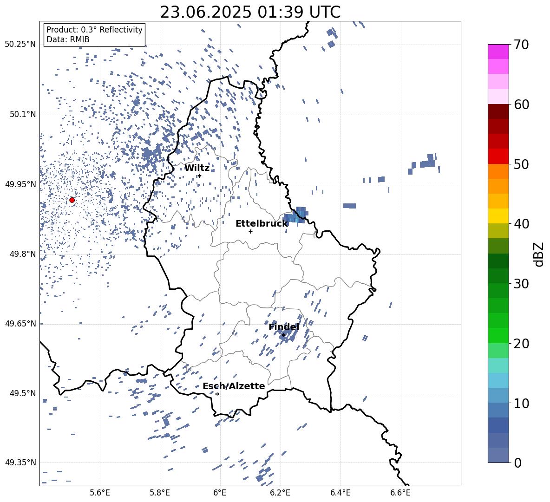Click the 'Product: 0.3° Reflectivity' text
The width and height of the screenshot is (550, 502).
tap(94, 29)
